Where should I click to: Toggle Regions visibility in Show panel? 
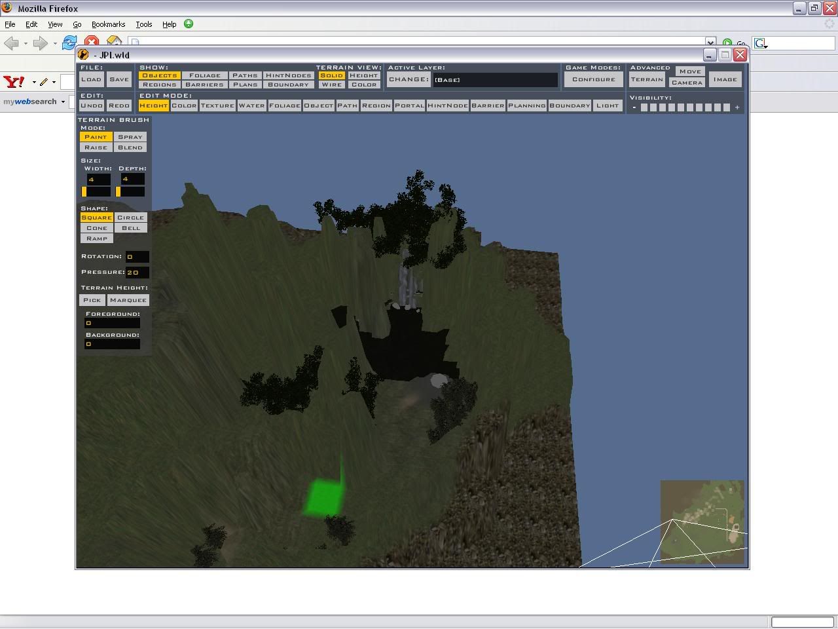(159, 85)
